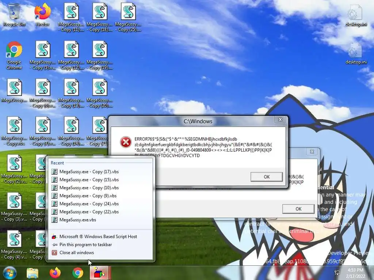Click the C:\Windows dialog title bar

[198, 121]
